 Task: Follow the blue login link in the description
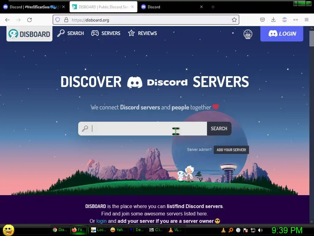tap(101, 221)
